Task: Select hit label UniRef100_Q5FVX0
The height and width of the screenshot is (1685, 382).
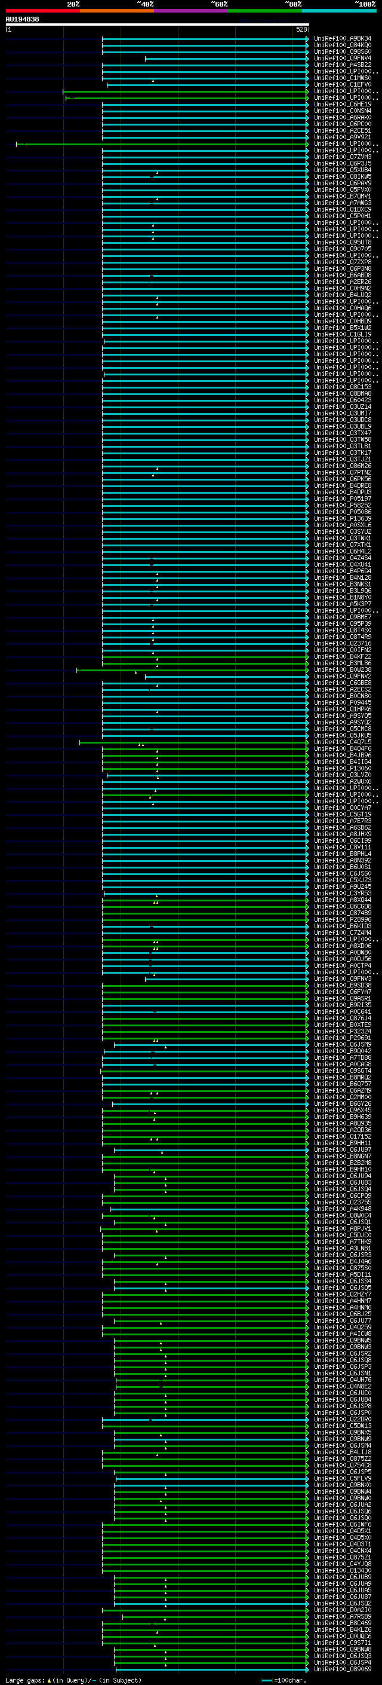Action: (x=342, y=189)
